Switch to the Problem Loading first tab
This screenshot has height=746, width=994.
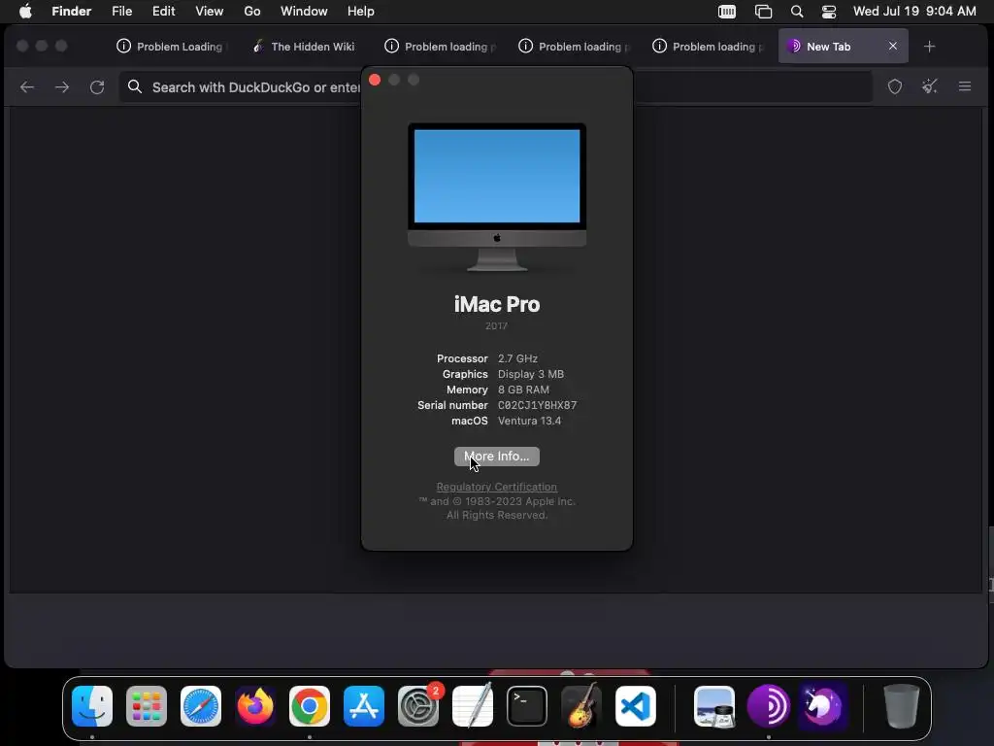(x=170, y=47)
